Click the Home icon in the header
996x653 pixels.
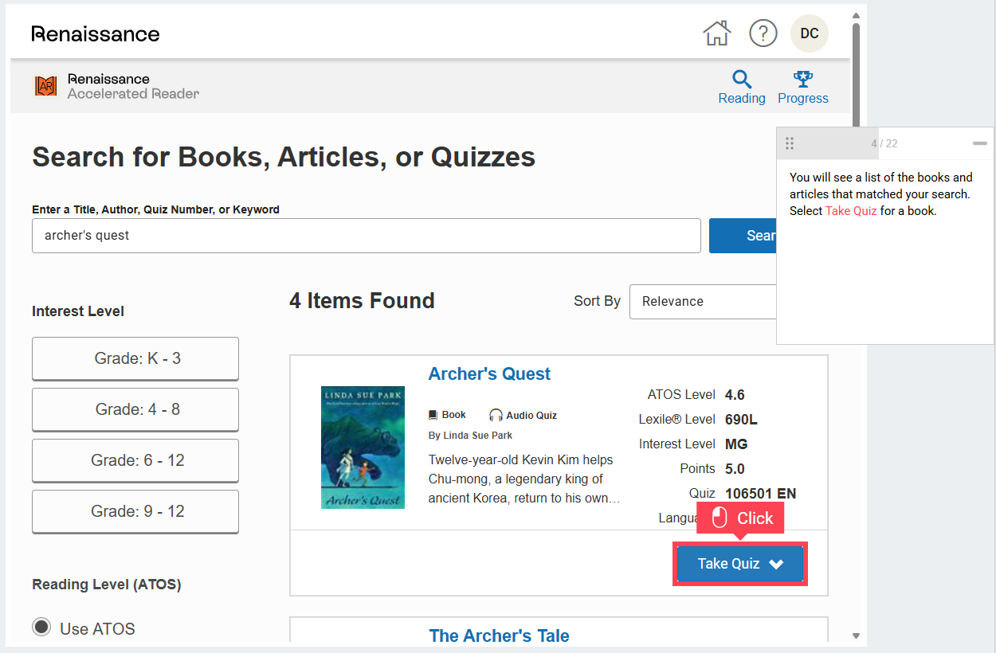click(716, 33)
